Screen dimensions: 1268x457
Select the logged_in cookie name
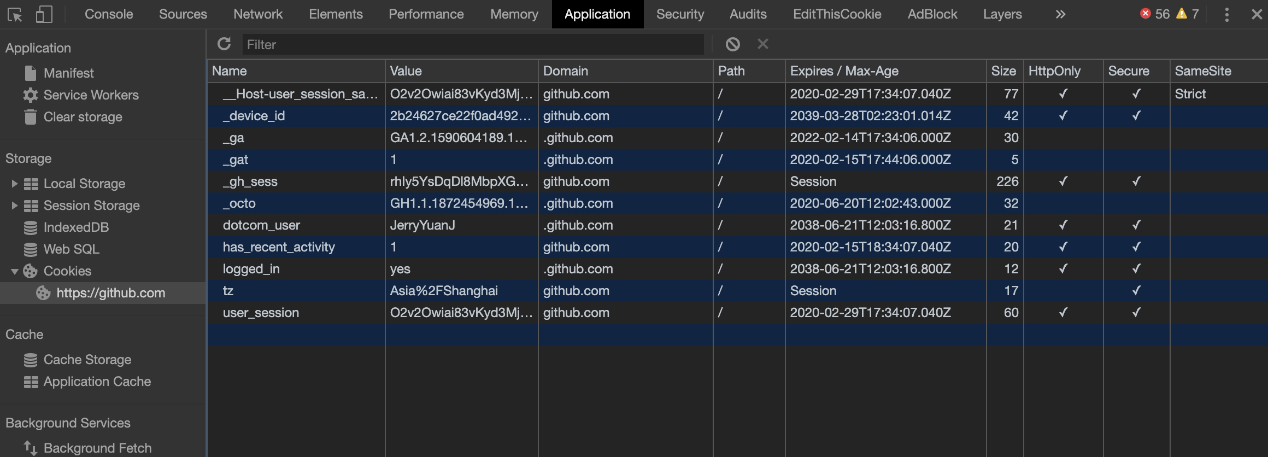[251, 269]
